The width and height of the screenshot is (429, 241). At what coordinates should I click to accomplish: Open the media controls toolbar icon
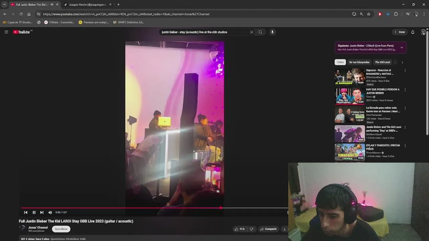coord(408,14)
